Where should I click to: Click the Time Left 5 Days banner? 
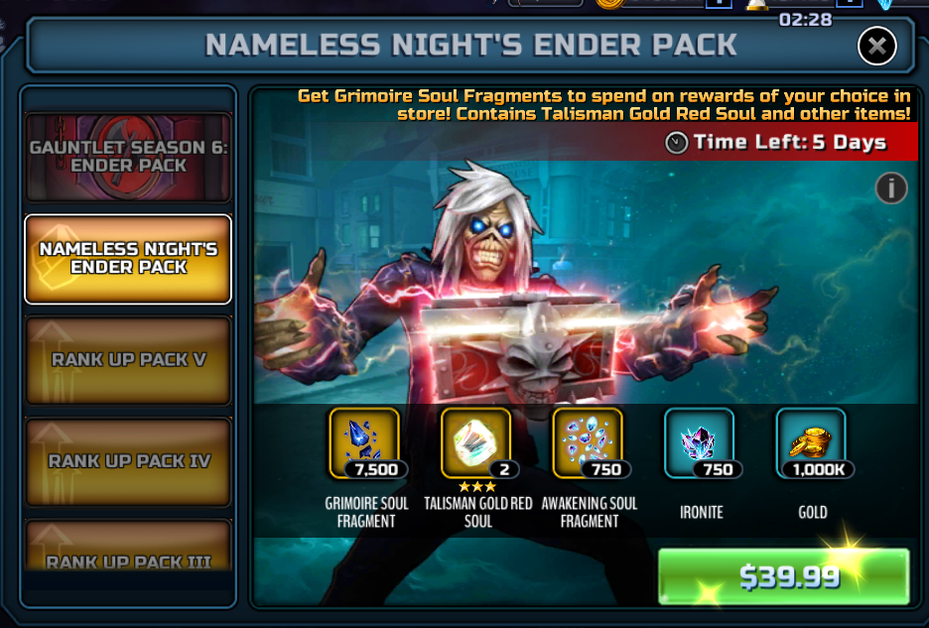tap(776, 142)
